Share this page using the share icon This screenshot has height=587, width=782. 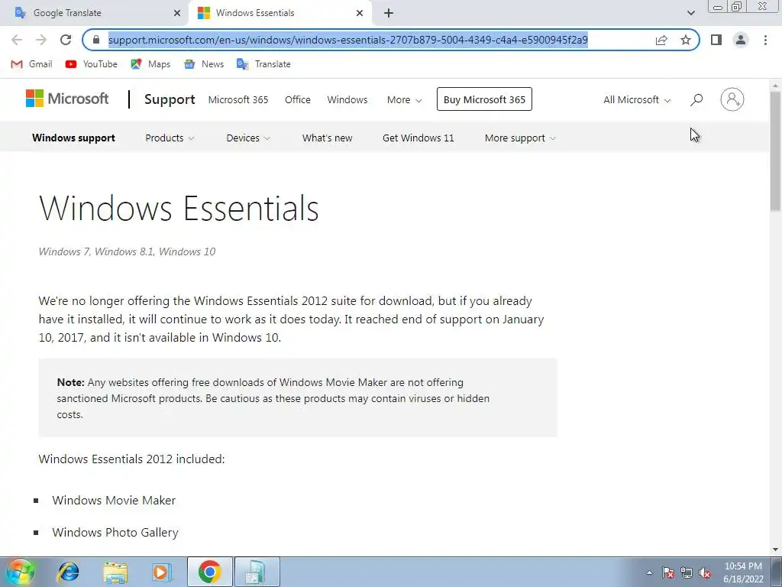coord(661,40)
